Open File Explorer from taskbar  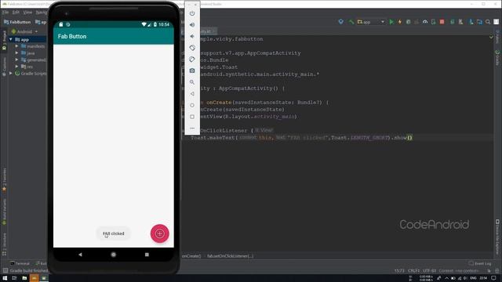24,278
